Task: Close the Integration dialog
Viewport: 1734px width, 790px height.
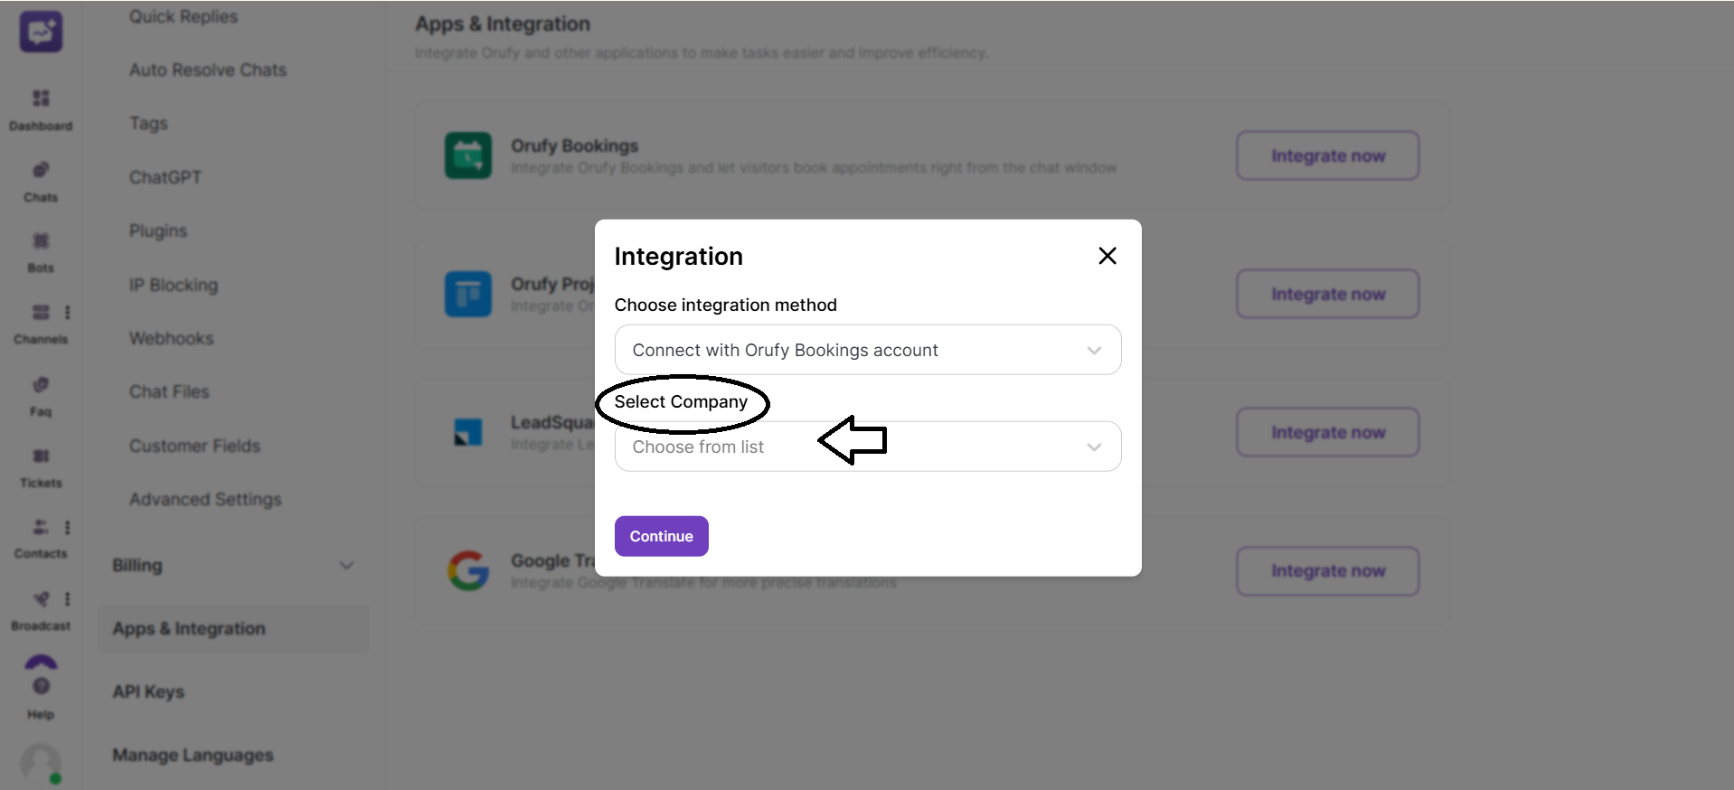Action: (x=1107, y=255)
